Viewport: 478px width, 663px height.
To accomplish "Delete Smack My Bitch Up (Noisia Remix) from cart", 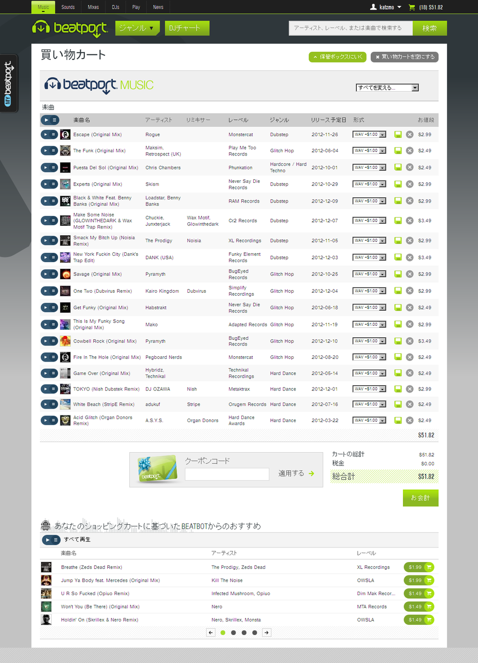I will [x=410, y=241].
